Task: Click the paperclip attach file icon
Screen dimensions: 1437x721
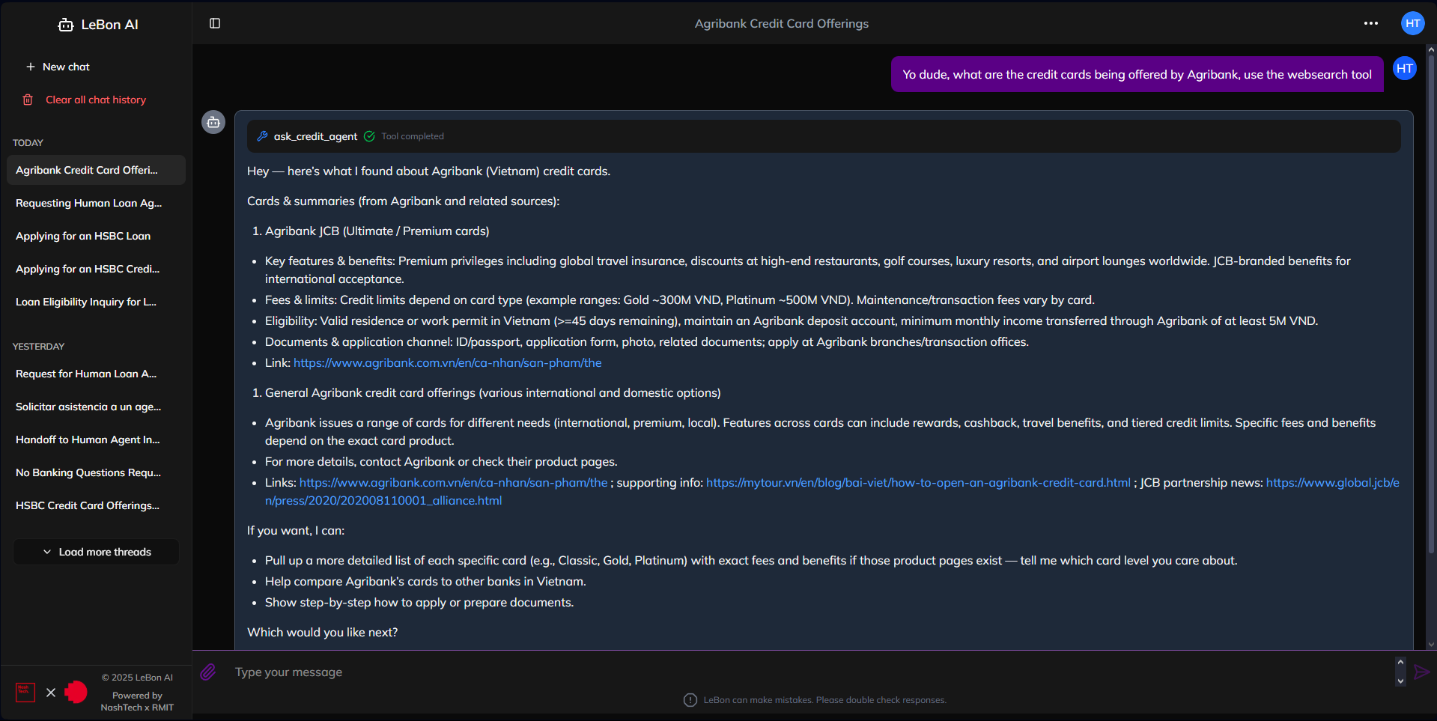Action: tap(208, 672)
